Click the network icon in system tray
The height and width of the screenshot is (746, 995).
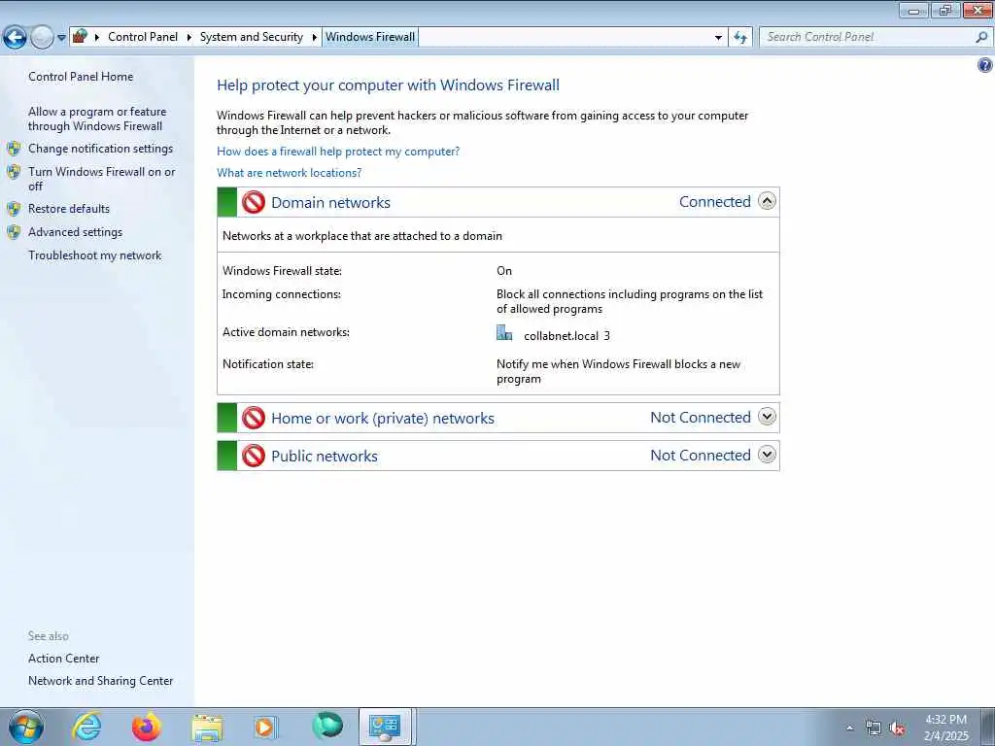[x=874, y=729]
